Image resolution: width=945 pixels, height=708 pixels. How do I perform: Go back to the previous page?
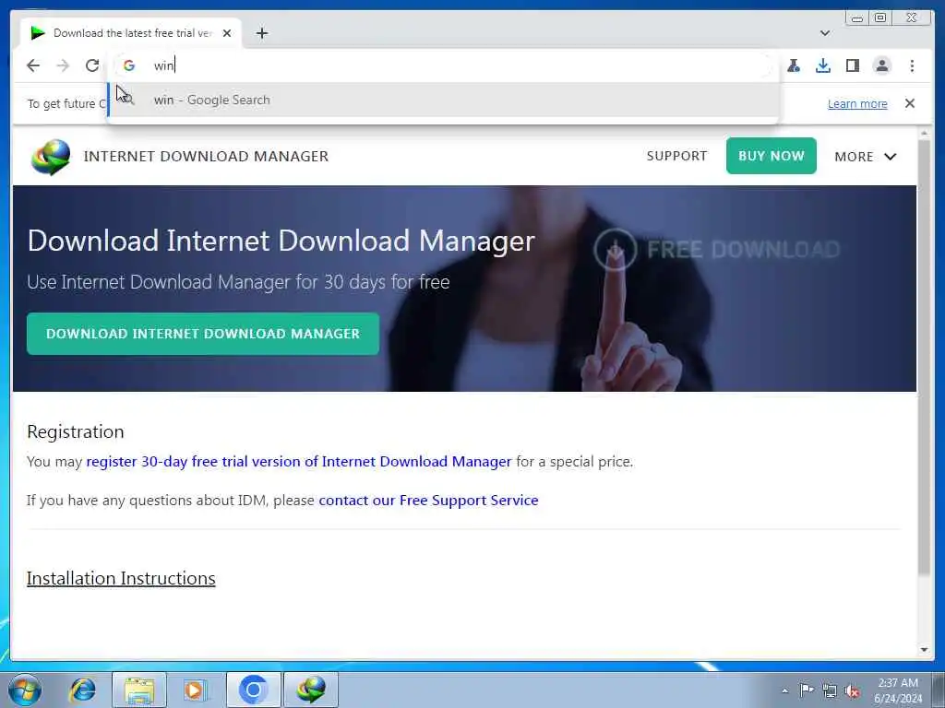(x=33, y=65)
